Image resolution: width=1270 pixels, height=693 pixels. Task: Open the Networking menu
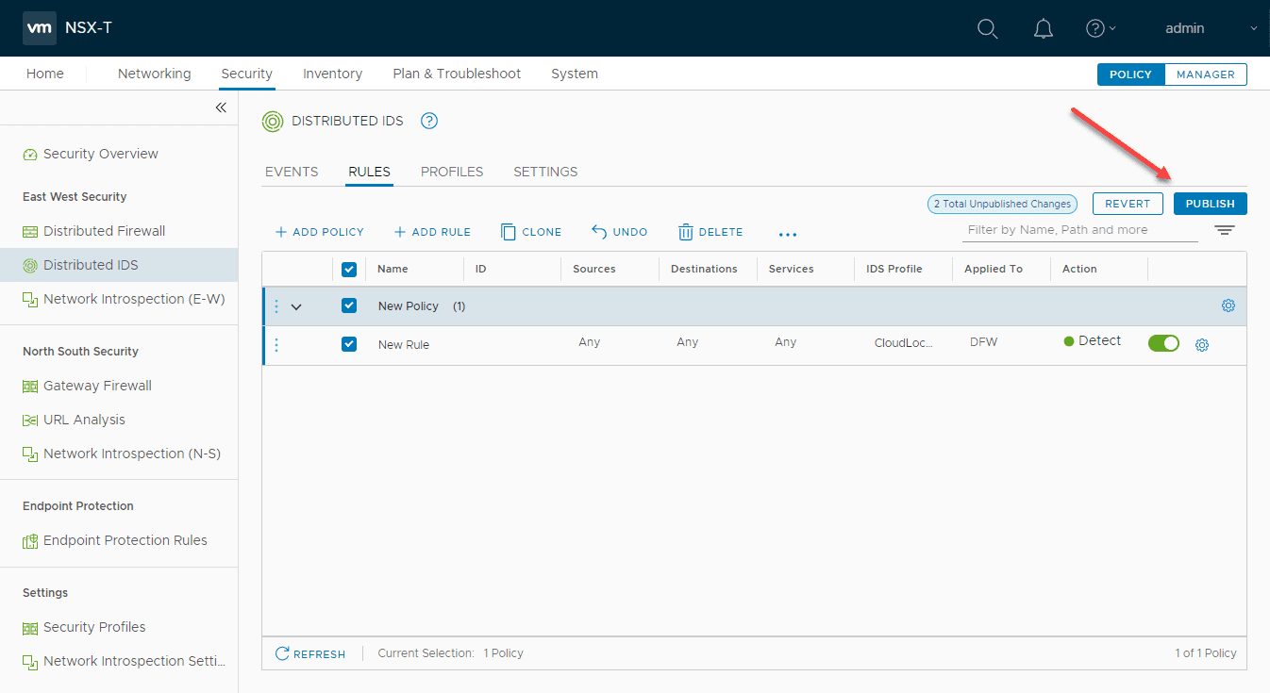tap(154, 74)
